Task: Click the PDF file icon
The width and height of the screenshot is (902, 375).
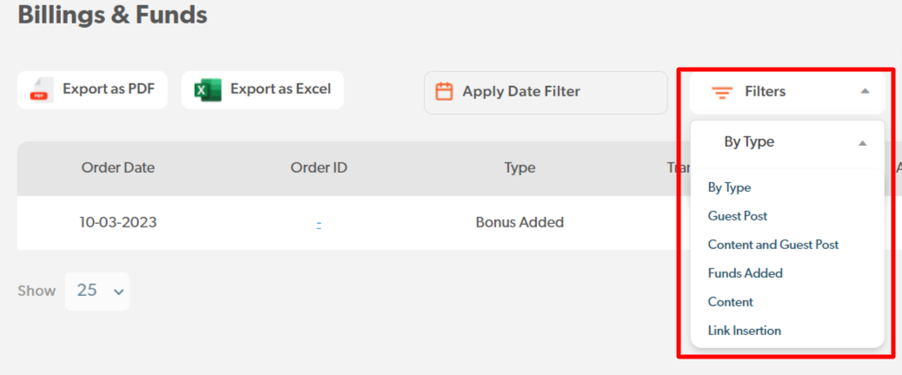Action: coord(41,90)
